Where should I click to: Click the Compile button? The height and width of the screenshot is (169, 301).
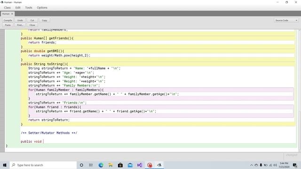pos(8,20)
